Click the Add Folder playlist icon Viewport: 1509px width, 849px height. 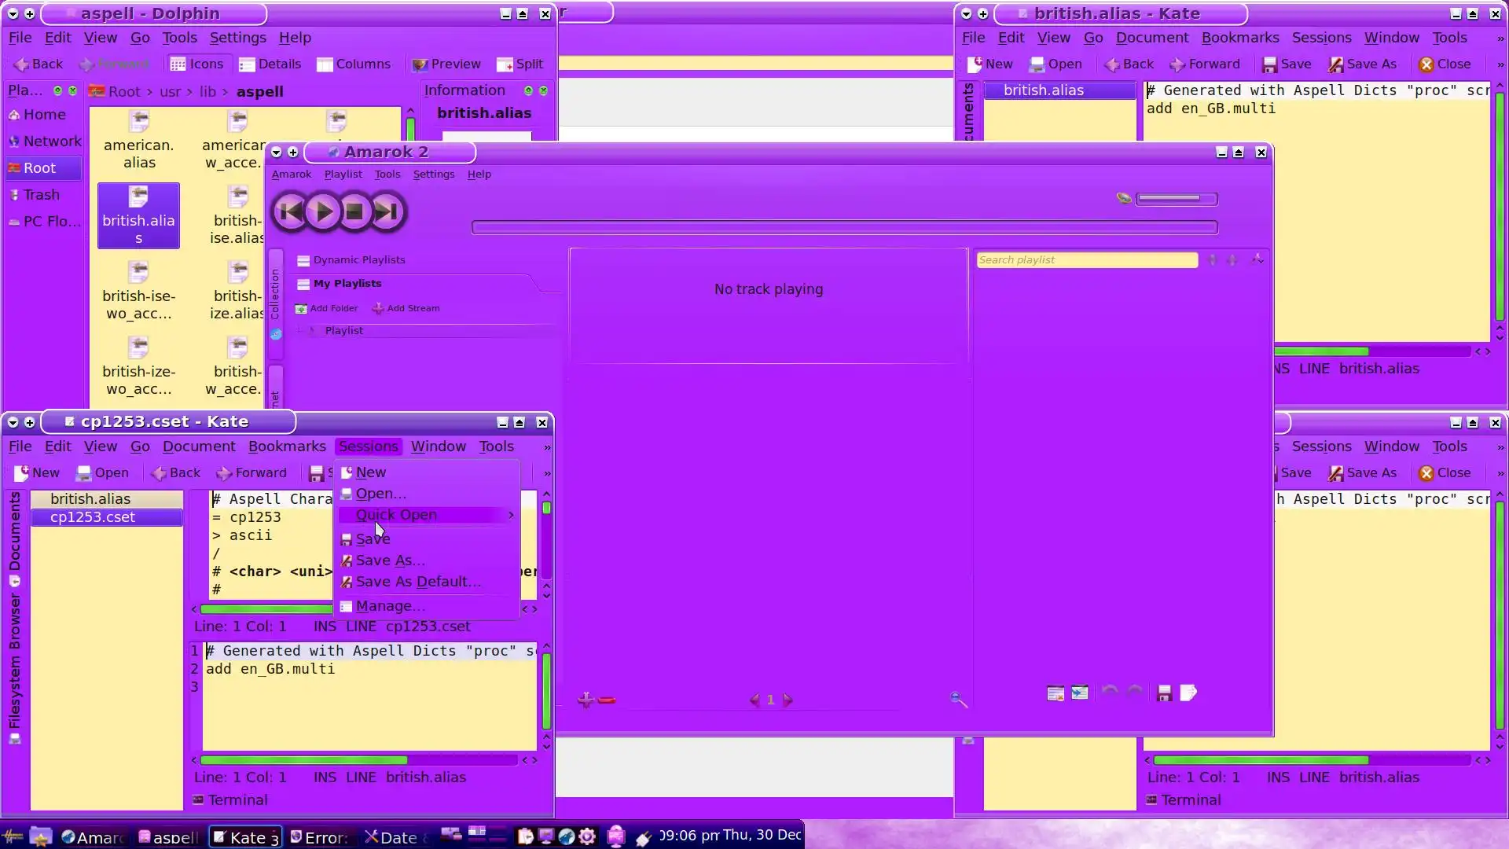point(301,308)
